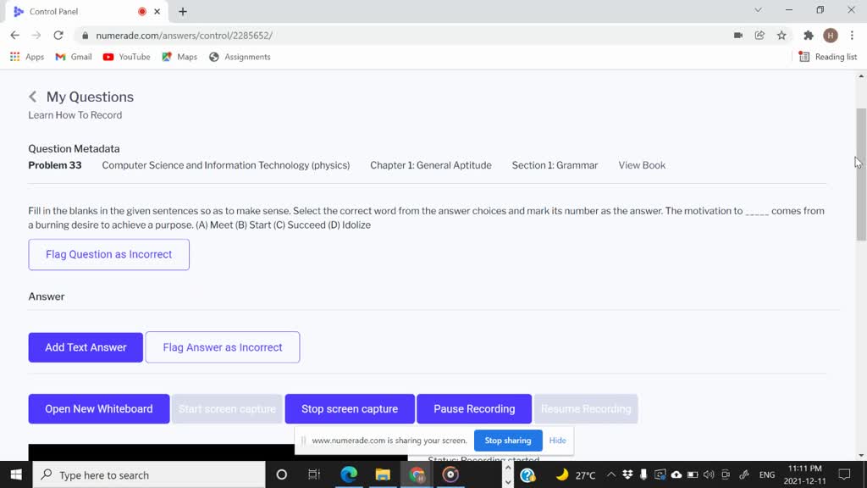
Task: Click the back arrow beside My Questions
Action: click(x=33, y=97)
